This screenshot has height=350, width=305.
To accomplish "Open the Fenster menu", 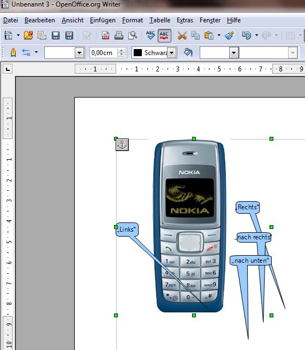I will click(x=210, y=20).
